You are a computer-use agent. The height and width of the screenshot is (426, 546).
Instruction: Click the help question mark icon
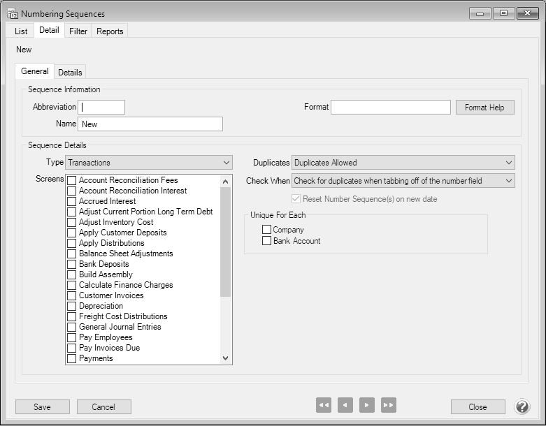pos(522,406)
